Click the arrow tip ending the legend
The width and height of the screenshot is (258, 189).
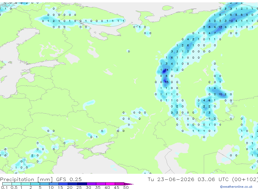tap(129, 184)
